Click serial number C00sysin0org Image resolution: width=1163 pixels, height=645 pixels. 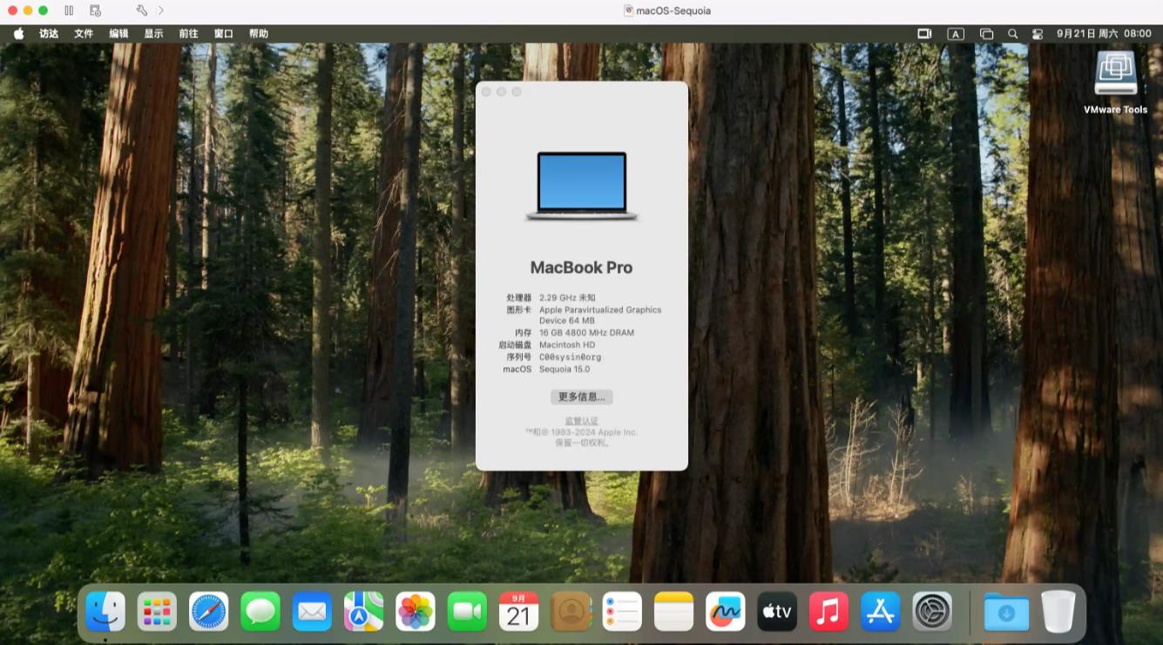click(570, 357)
